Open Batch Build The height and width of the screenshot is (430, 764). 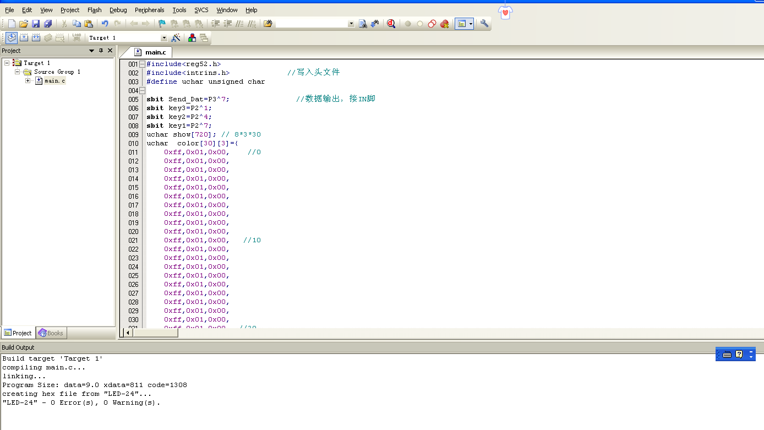coord(48,37)
